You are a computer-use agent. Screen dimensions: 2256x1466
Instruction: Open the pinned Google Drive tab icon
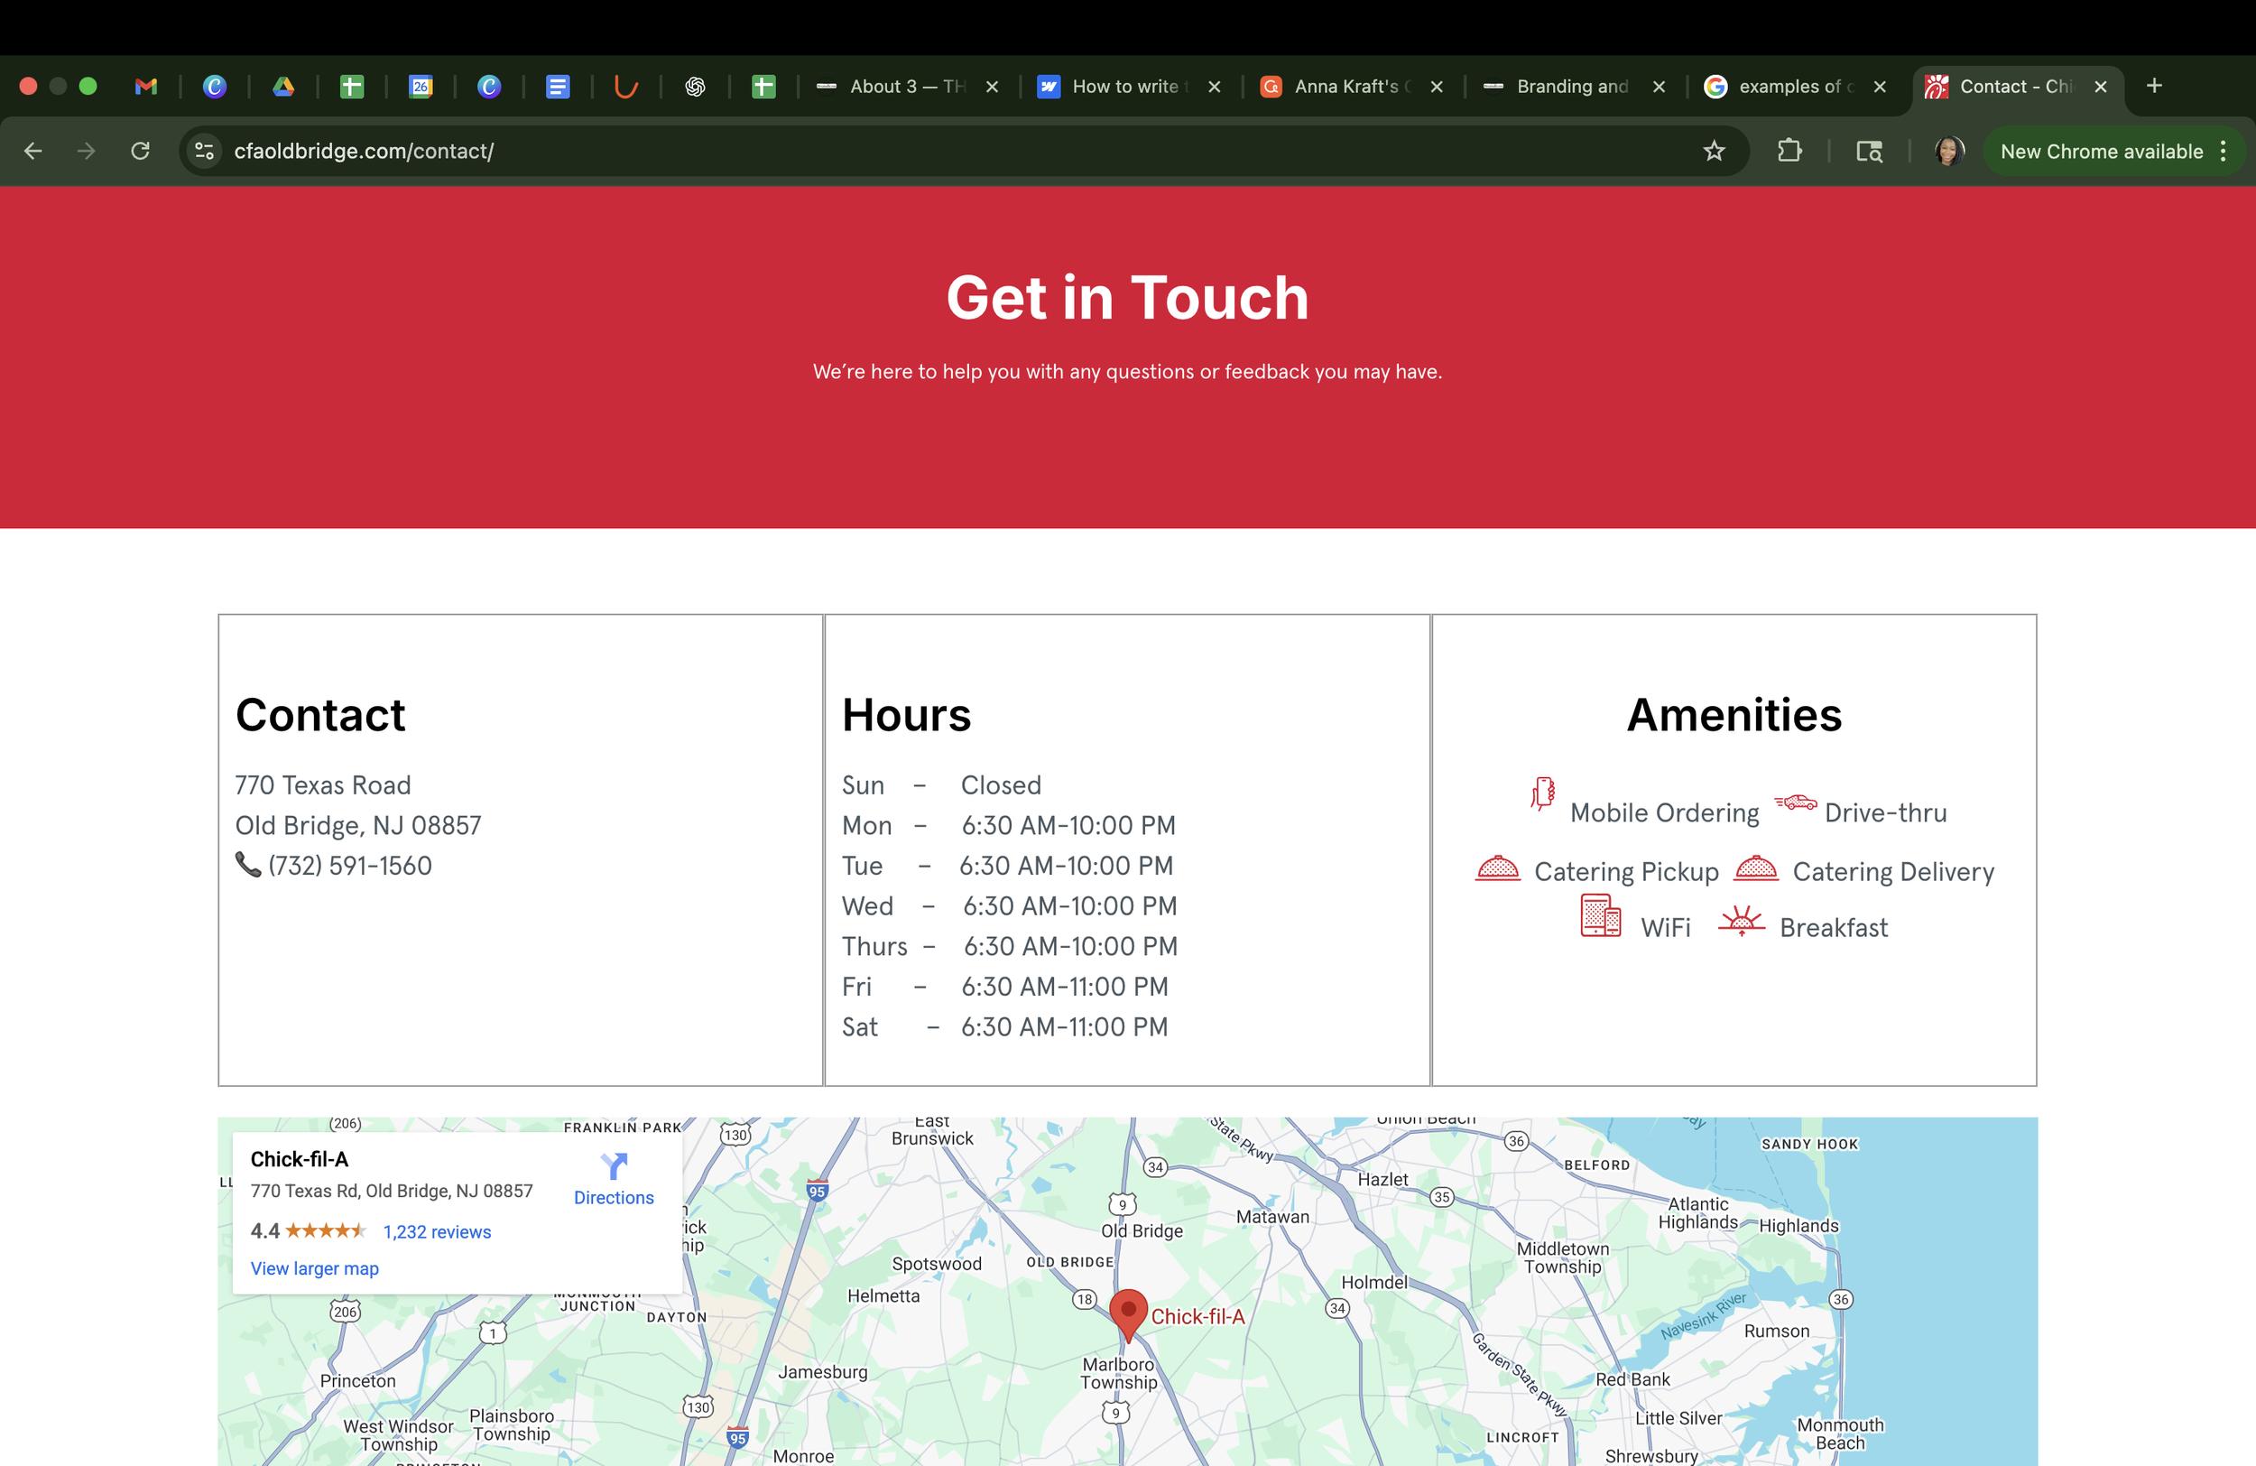pos(283,87)
